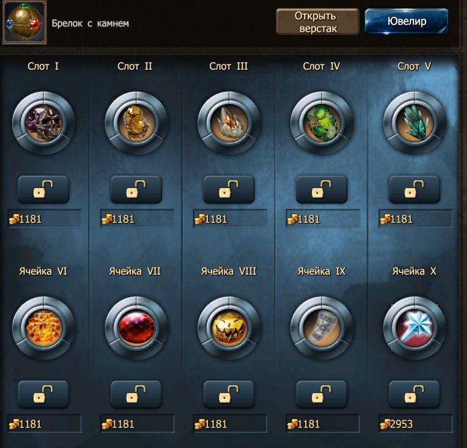Image resolution: width=467 pixels, height=448 pixels.
Task: Select the fiery orange gem in Ячейка VI
Action: 43,328
